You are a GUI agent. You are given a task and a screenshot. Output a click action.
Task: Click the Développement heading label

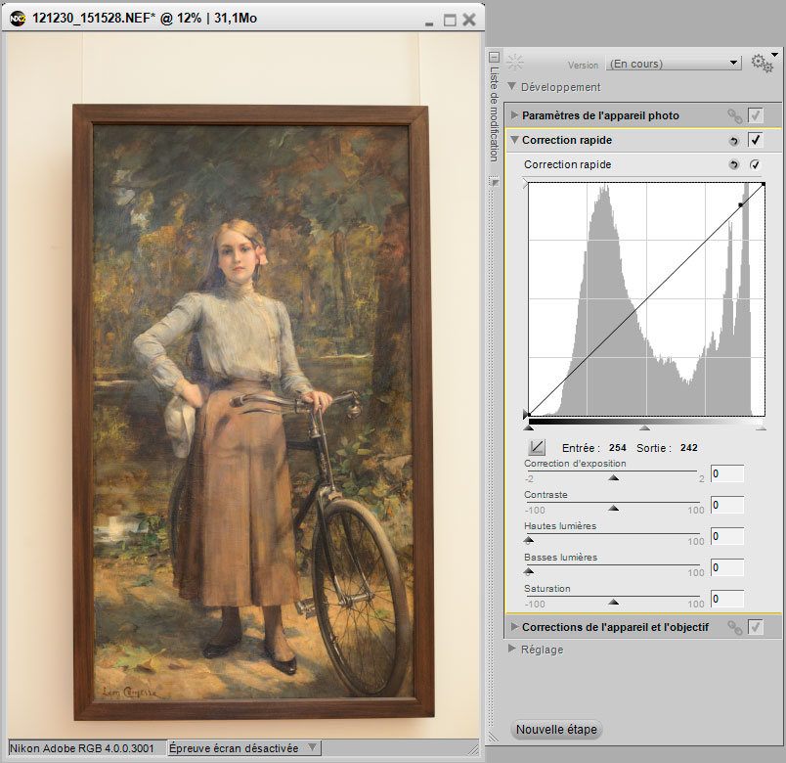(x=560, y=87)
